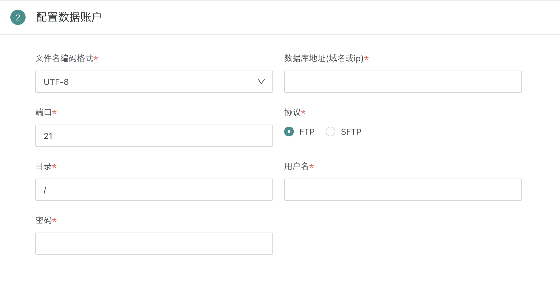Image resolution: width=560 pixels, height=299 pixels.
Task: Click the port field containing 21
Action: [154, 136]
